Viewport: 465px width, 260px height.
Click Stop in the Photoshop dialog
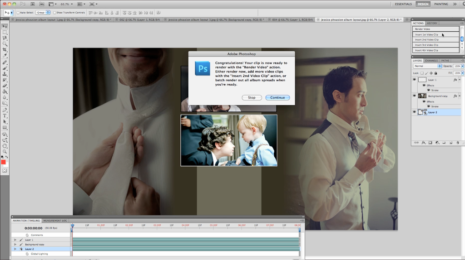[252, 97]
